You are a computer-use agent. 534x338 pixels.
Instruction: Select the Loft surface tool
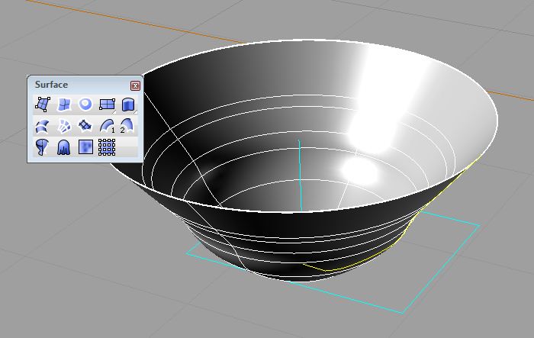click(x=43, y=126)
